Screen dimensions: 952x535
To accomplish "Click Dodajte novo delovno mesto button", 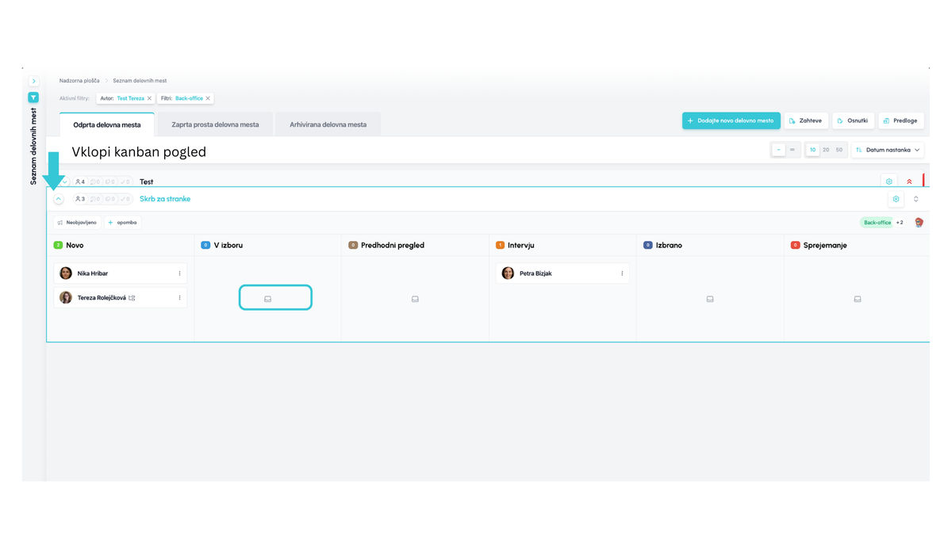I will (x=730, y=120).
